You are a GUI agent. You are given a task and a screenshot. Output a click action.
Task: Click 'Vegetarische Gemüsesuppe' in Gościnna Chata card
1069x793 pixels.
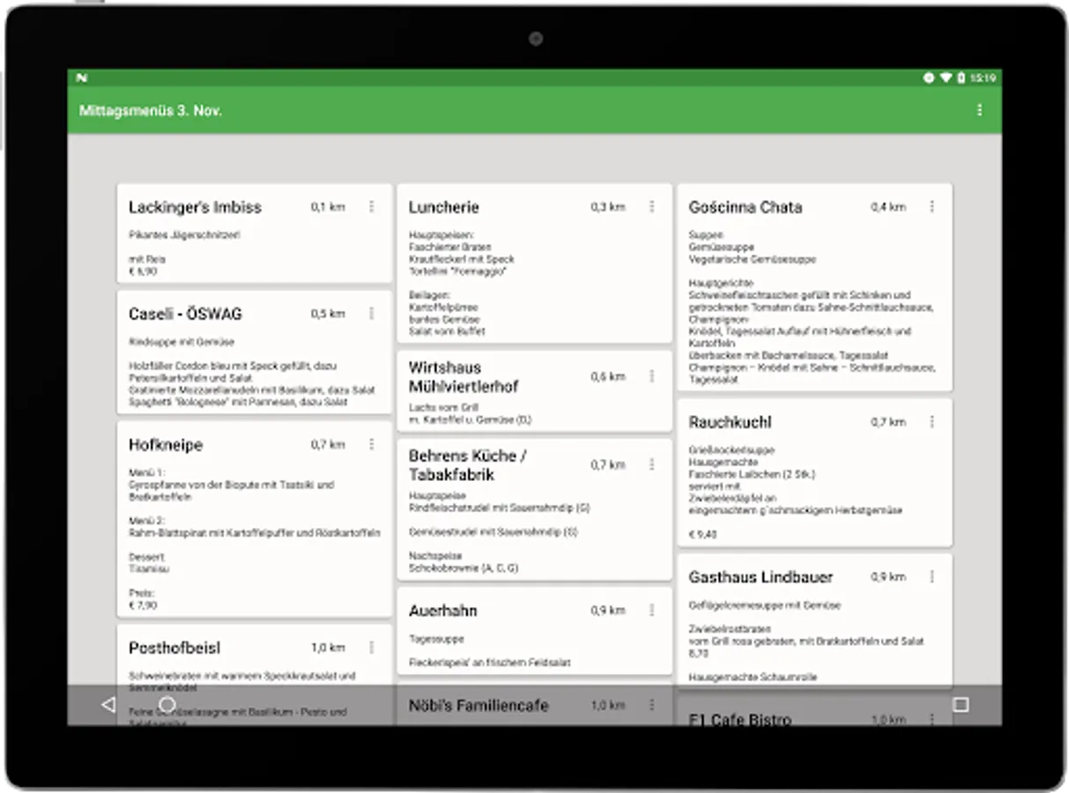[753, 260]
